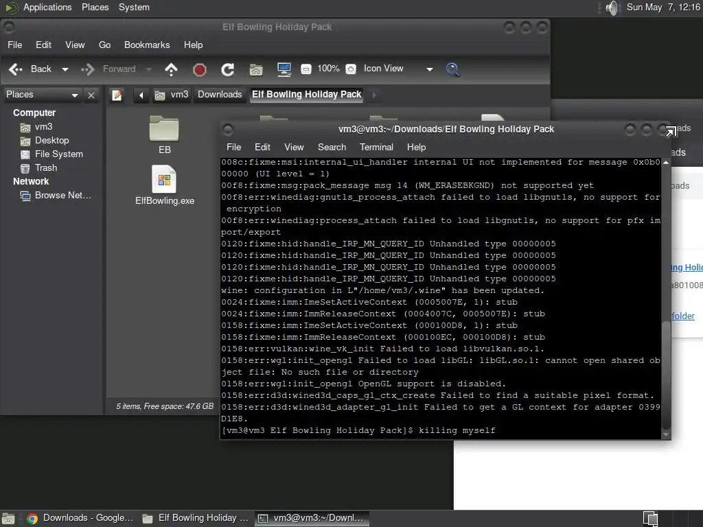
Task: Click the red Stop loading icon
Action: [x=200, y=69]
